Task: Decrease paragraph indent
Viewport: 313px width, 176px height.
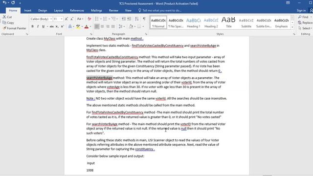Action: click(124, 19)
